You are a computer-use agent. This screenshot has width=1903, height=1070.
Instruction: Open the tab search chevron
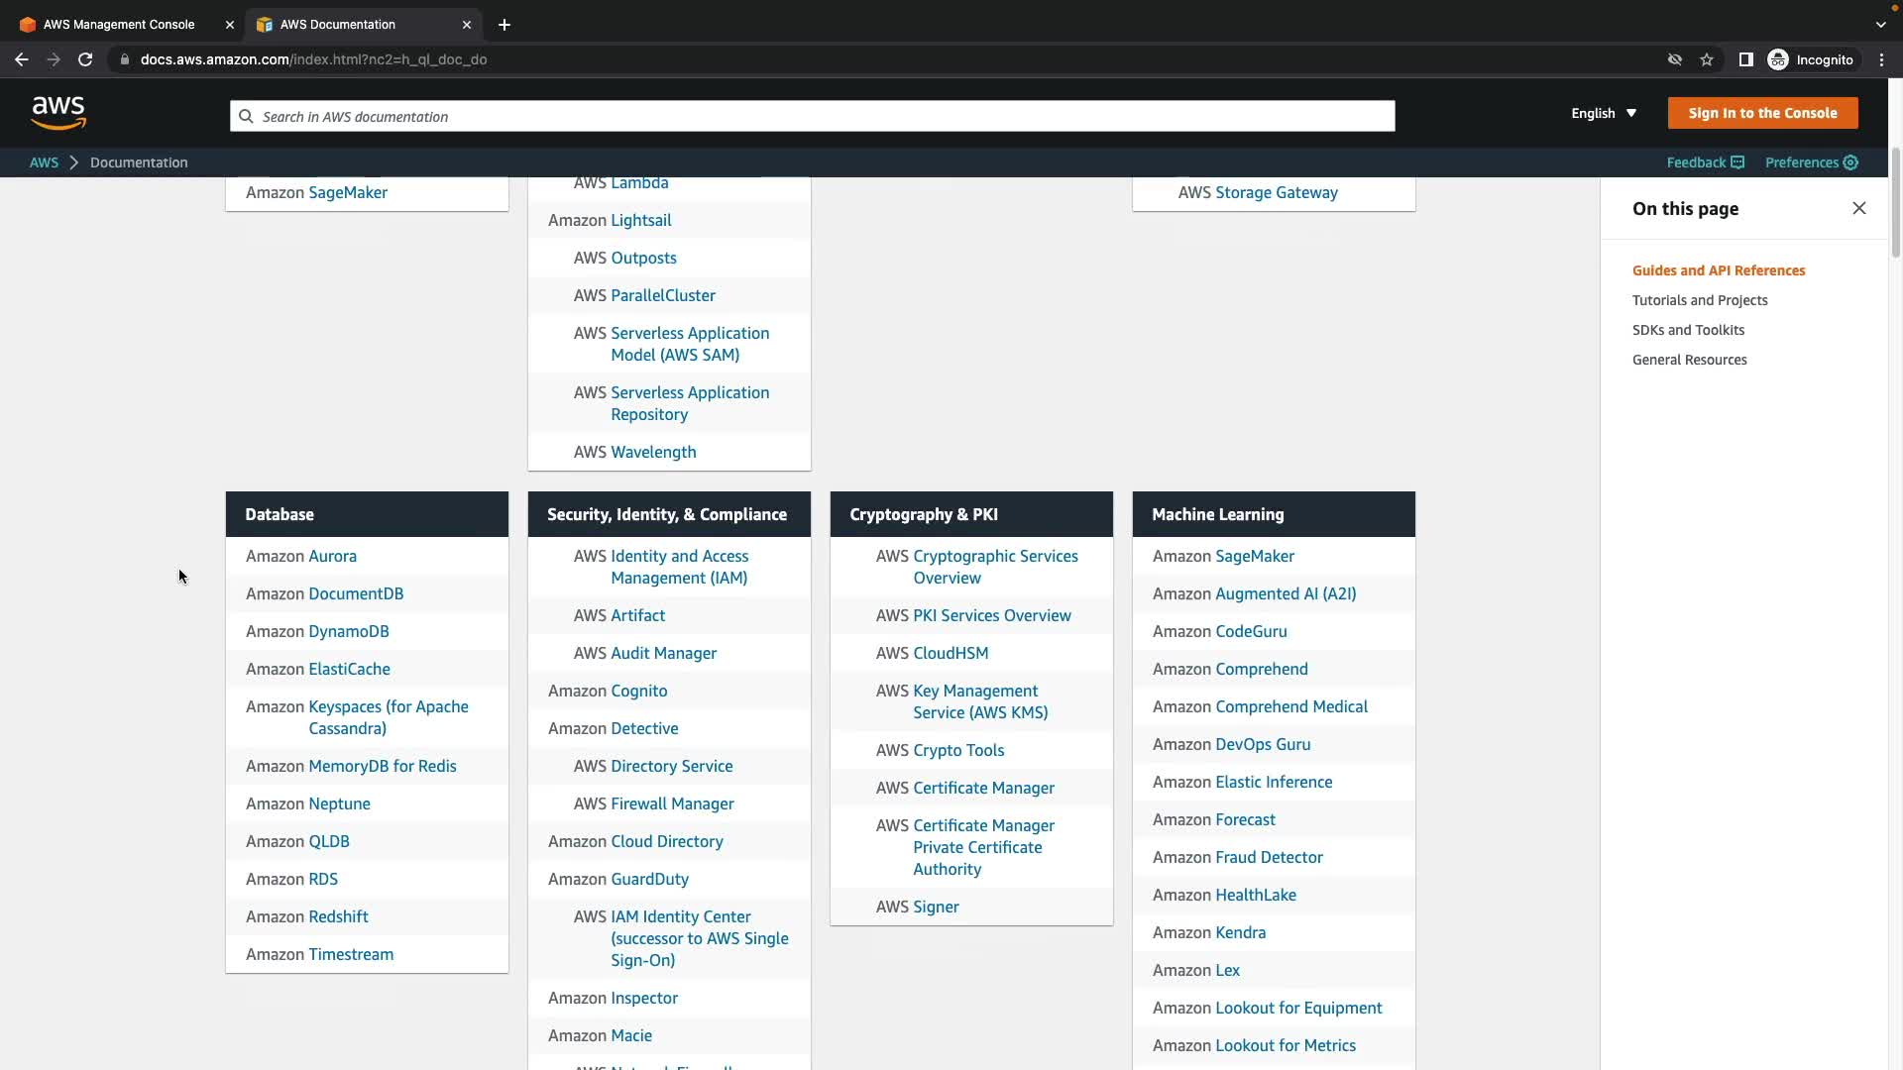click(x=1880, y=24)
